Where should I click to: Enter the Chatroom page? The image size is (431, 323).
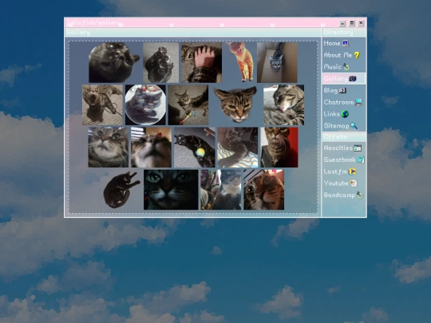338,102
